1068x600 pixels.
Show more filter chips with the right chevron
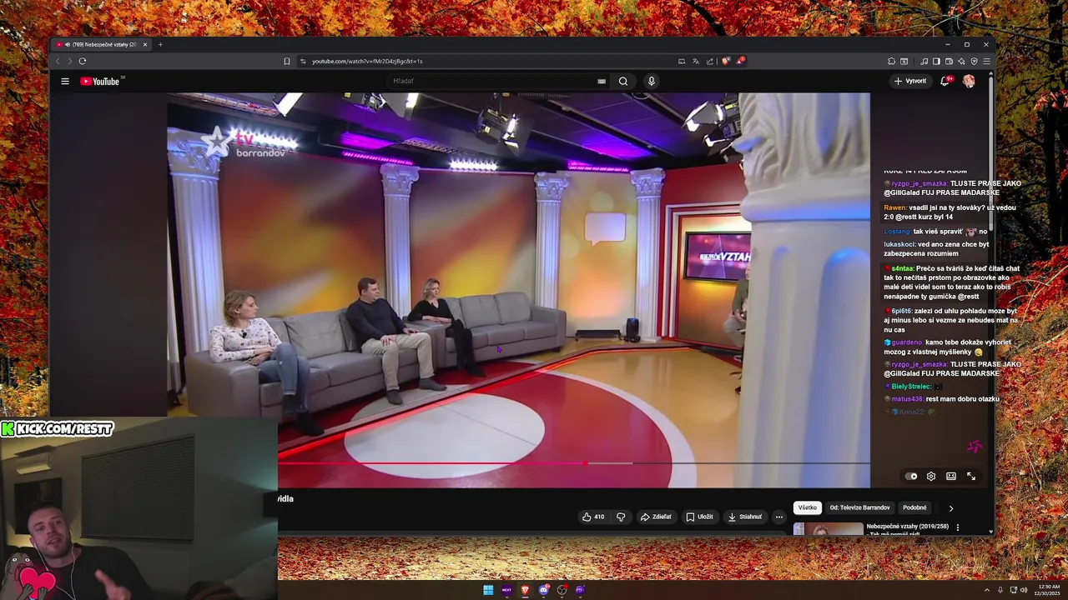tap(950, 507)
